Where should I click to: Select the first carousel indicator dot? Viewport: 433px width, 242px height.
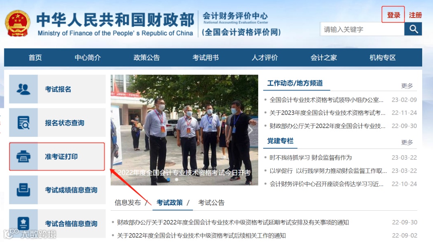click(x=168, y=179)
